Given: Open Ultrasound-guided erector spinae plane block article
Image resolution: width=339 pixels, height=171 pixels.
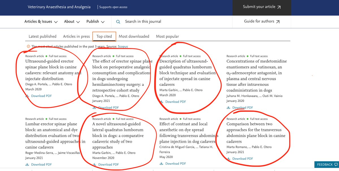Looking at the screenshot, I should (53, 70).
